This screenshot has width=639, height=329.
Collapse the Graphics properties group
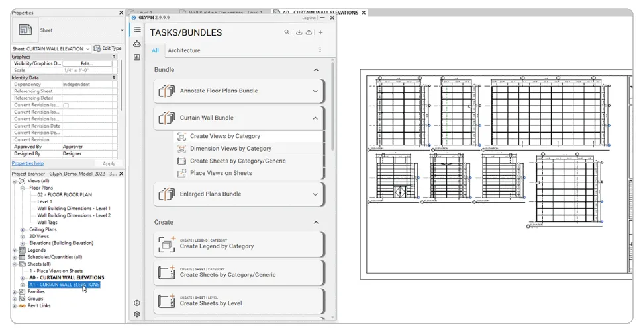click(x=114, y=57)
